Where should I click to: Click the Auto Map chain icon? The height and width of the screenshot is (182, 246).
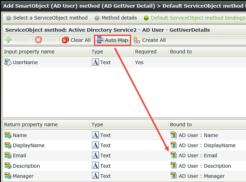(x=100, y=40)
